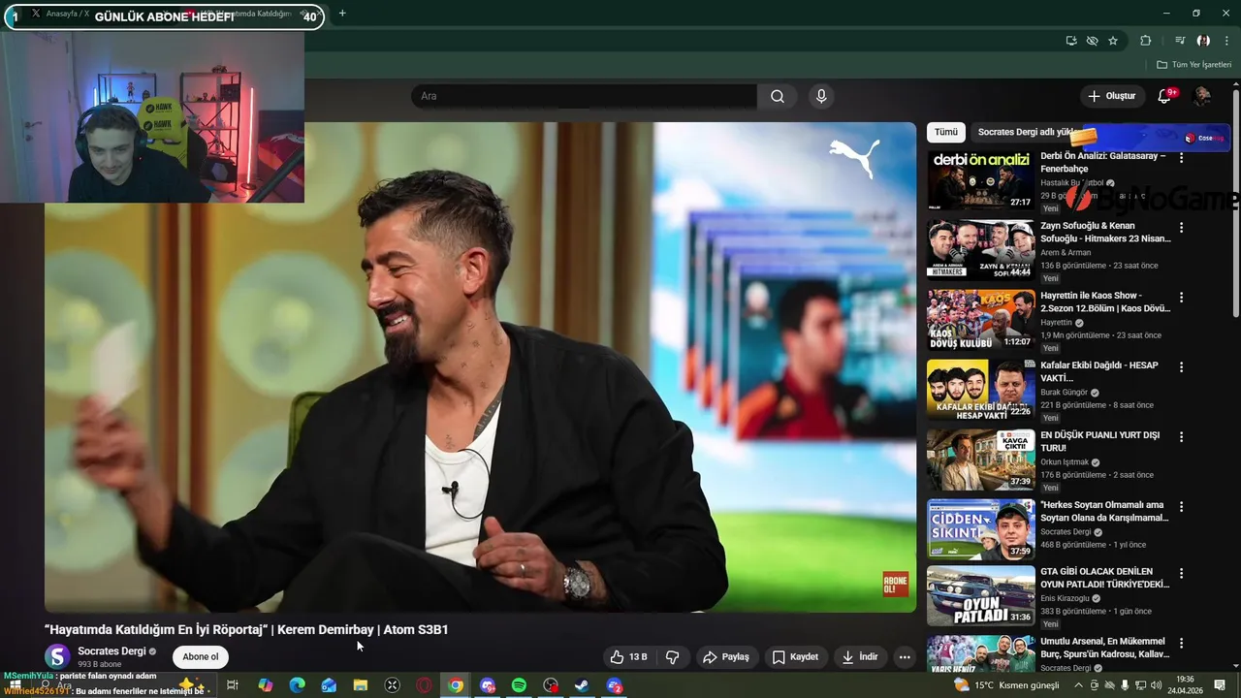Open Chrome three-dot menu

[1226, 41]
